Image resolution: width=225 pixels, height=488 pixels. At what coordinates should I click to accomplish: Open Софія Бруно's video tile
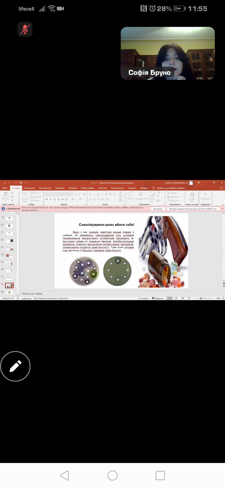pyautogui.click(x=168, y=53)
